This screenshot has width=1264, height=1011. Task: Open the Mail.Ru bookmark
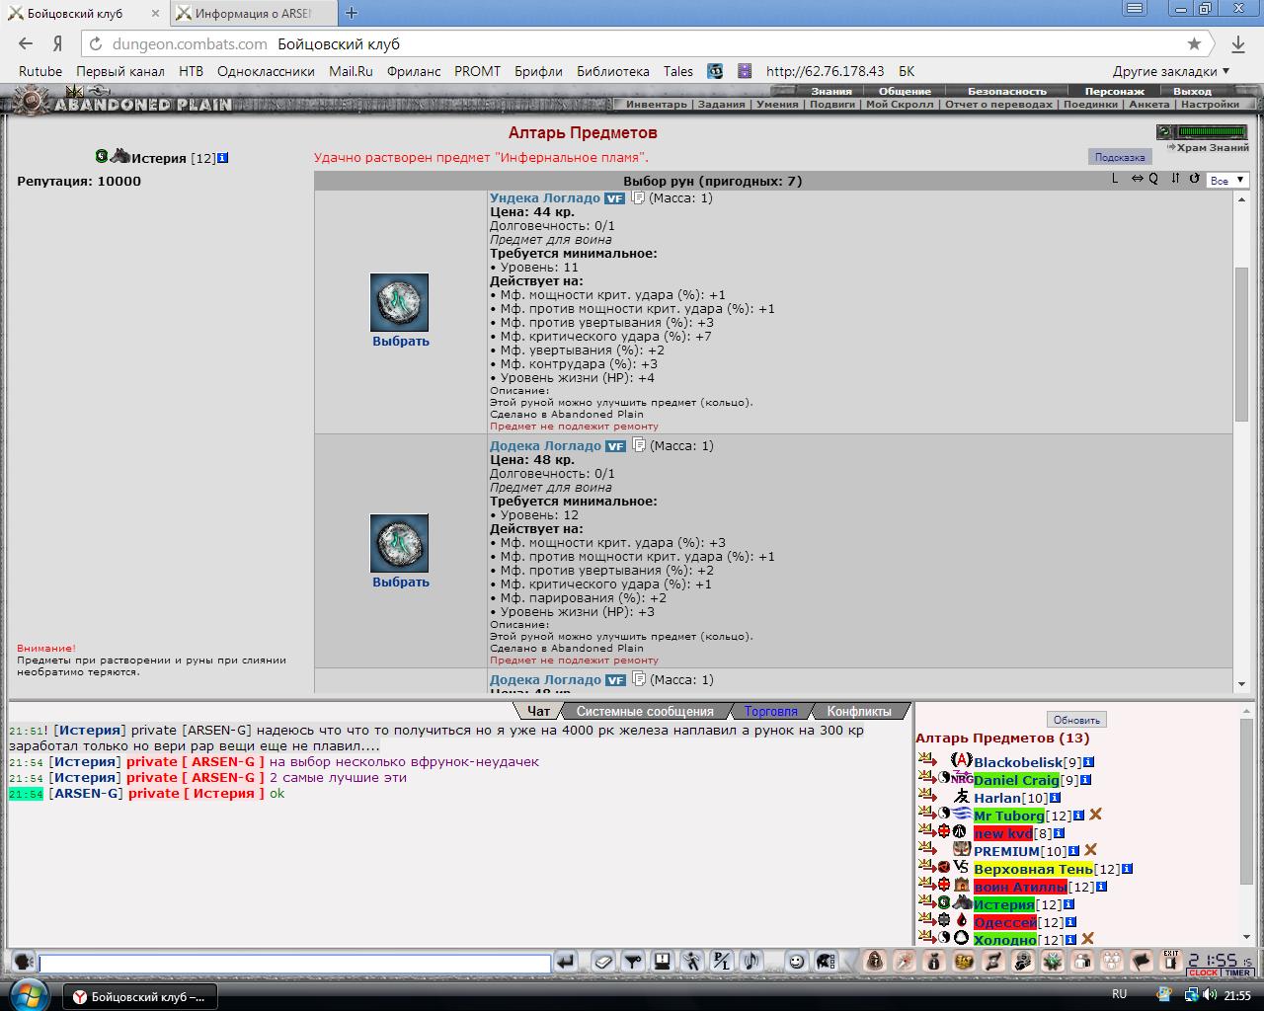pyautogui.click(x=351, y=71)
